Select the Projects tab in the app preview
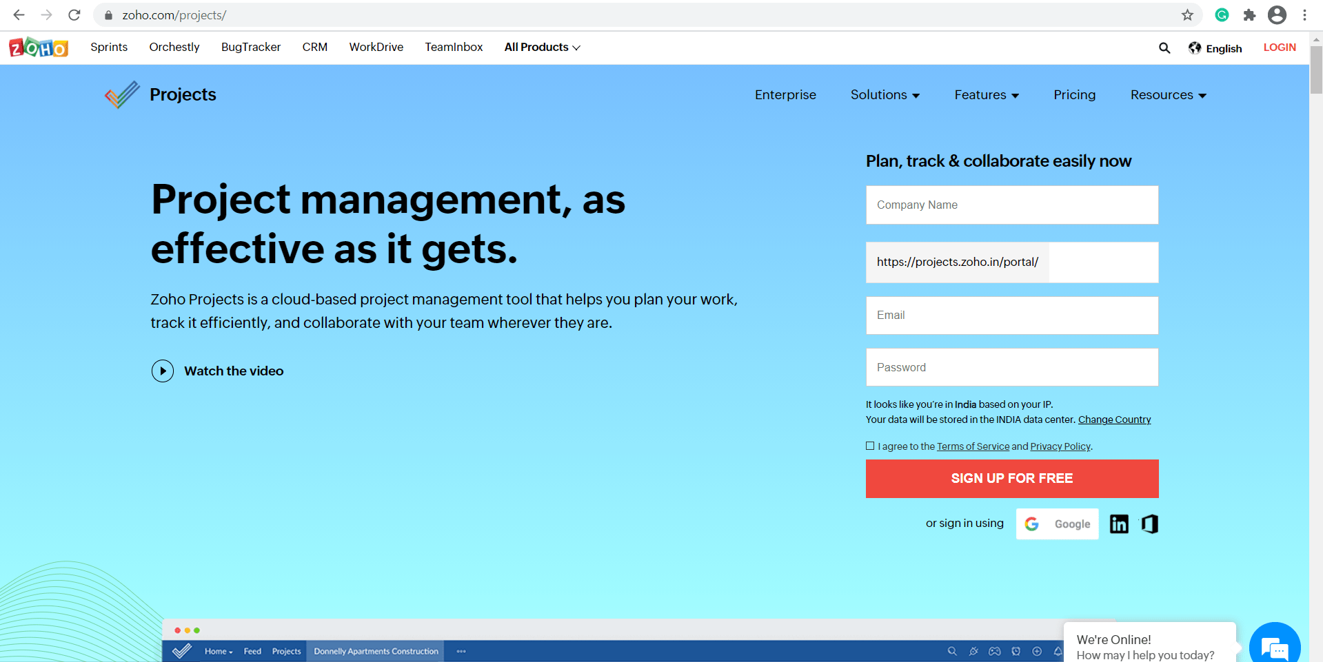1323x662 pixels. [x=286, y=651]
